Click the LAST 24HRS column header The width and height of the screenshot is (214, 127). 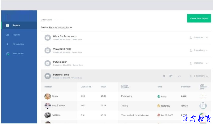86,87
